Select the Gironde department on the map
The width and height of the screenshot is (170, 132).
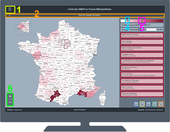tap(43, 81)
